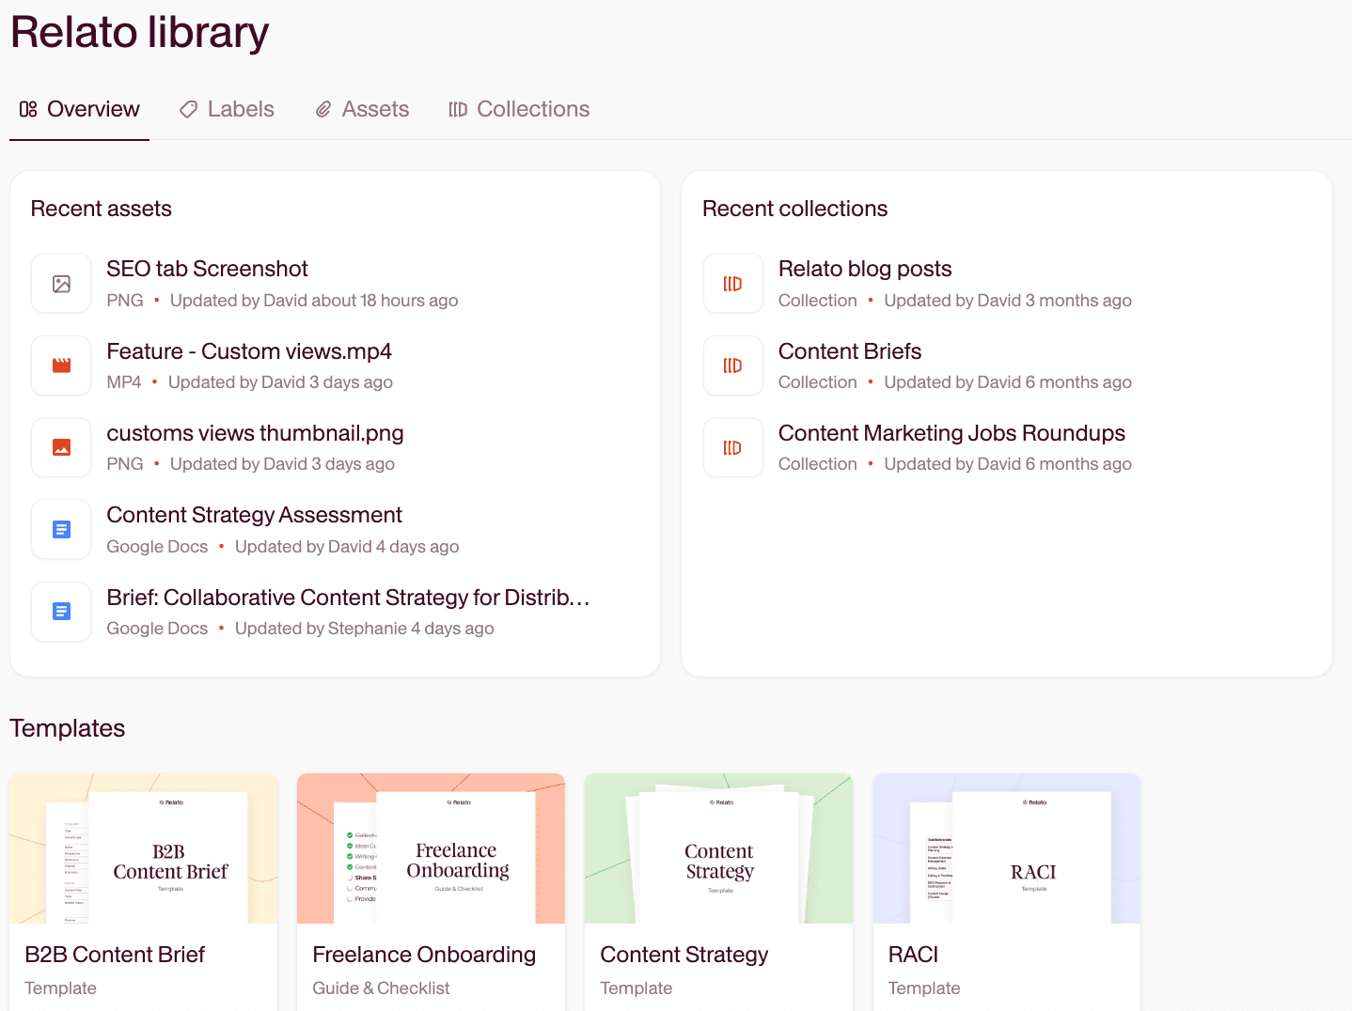The width and height of the screenshot is (1352, 1011).
Task: Open the Content Strategy Assessment document title
Action: tap(254, 515)
